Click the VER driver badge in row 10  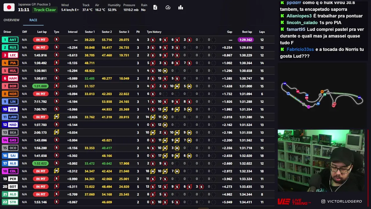10,109
